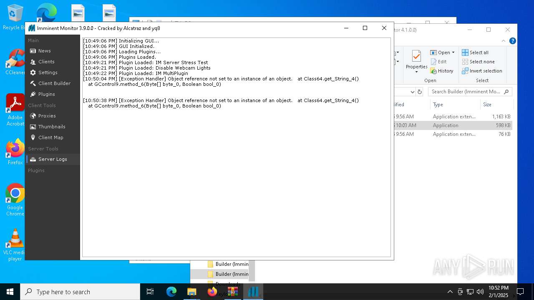The image size is (534, 300).
Task: Open the Firefox desktop shortcut
Action: coord(15,152)
